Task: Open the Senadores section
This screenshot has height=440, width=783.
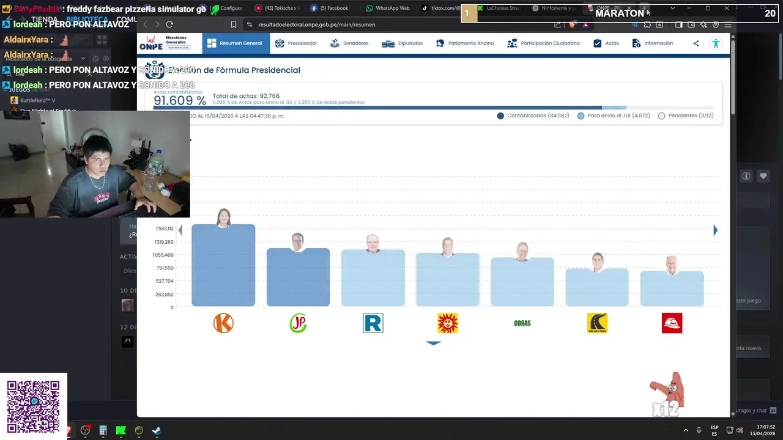Action: pos(349,43)
